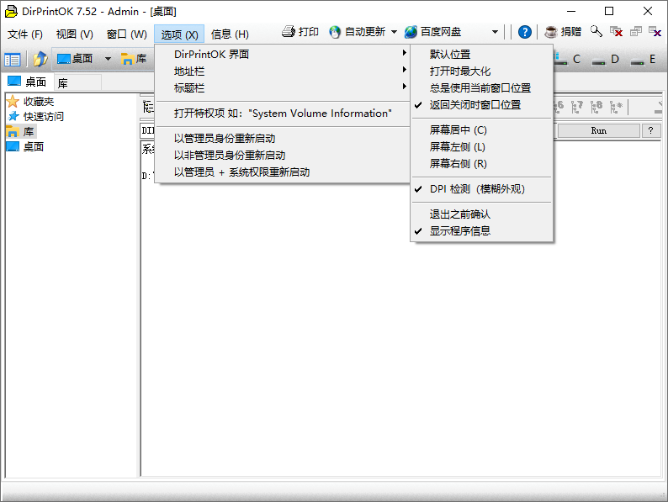Open dropdown arrow next to 自动更新
This screenshot has width=668, height=502.
[394, 32]
